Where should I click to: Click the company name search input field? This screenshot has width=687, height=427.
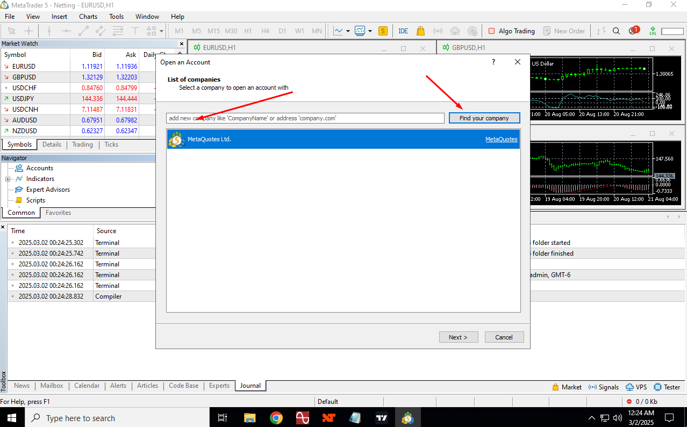pyautogui.click(x=305, y=118)
